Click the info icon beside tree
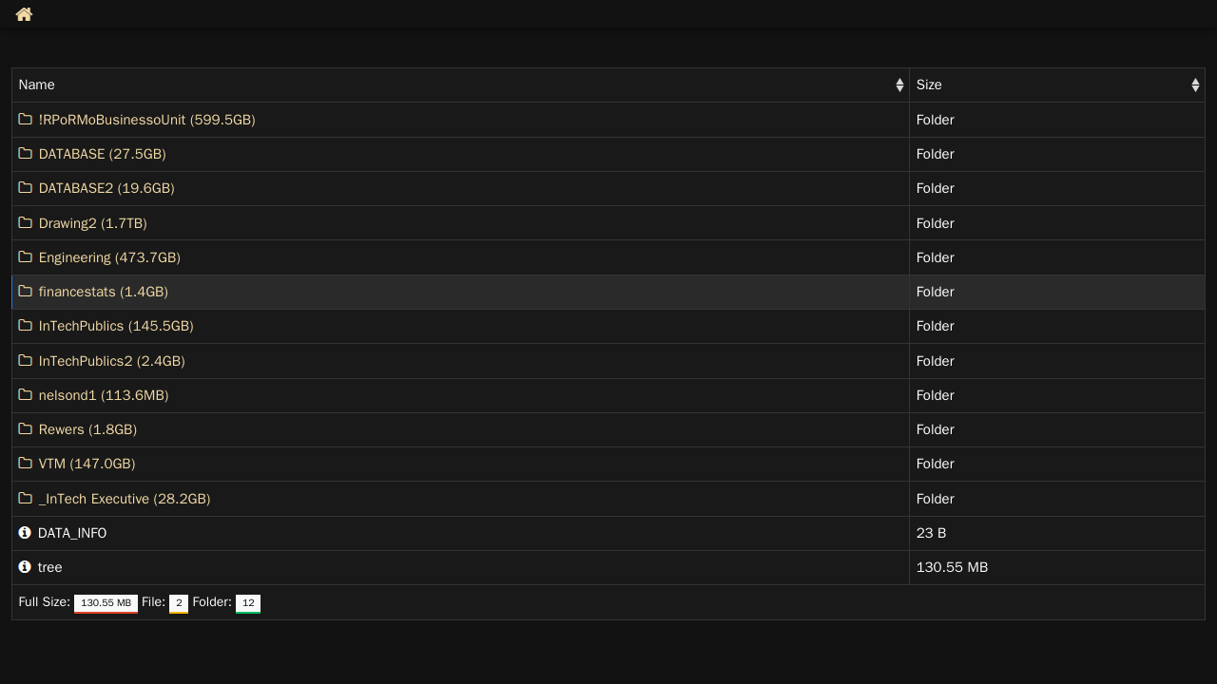 pos(25,567)
